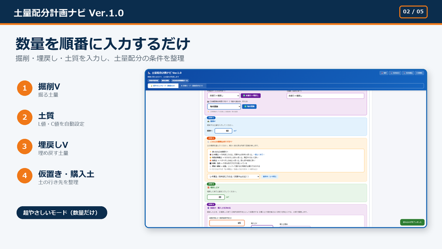The image size is (442, 249).
Task: Click the 保存 save icon button in header
Action: tap(384, 73)
